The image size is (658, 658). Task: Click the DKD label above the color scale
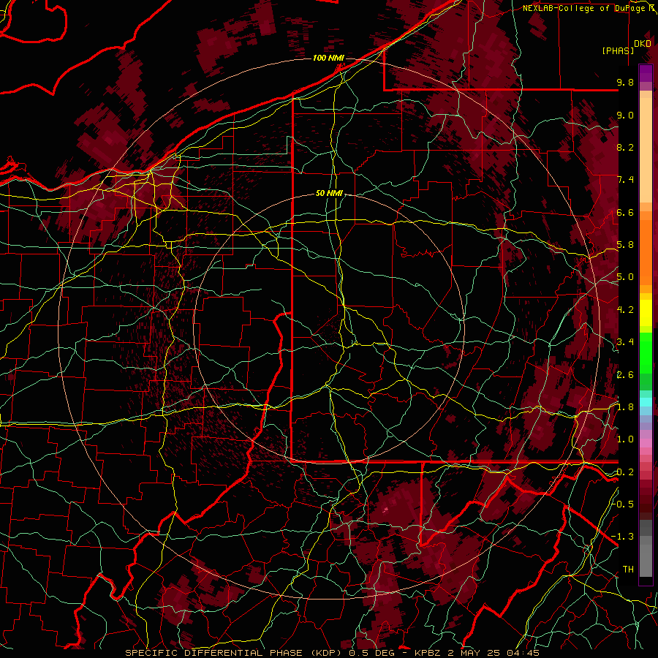click(643, 44)
